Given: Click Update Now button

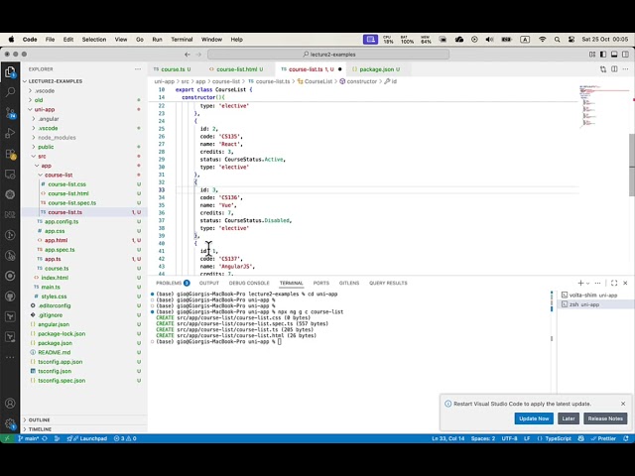Looking at the screenshot, I should [x=534, y=418].
